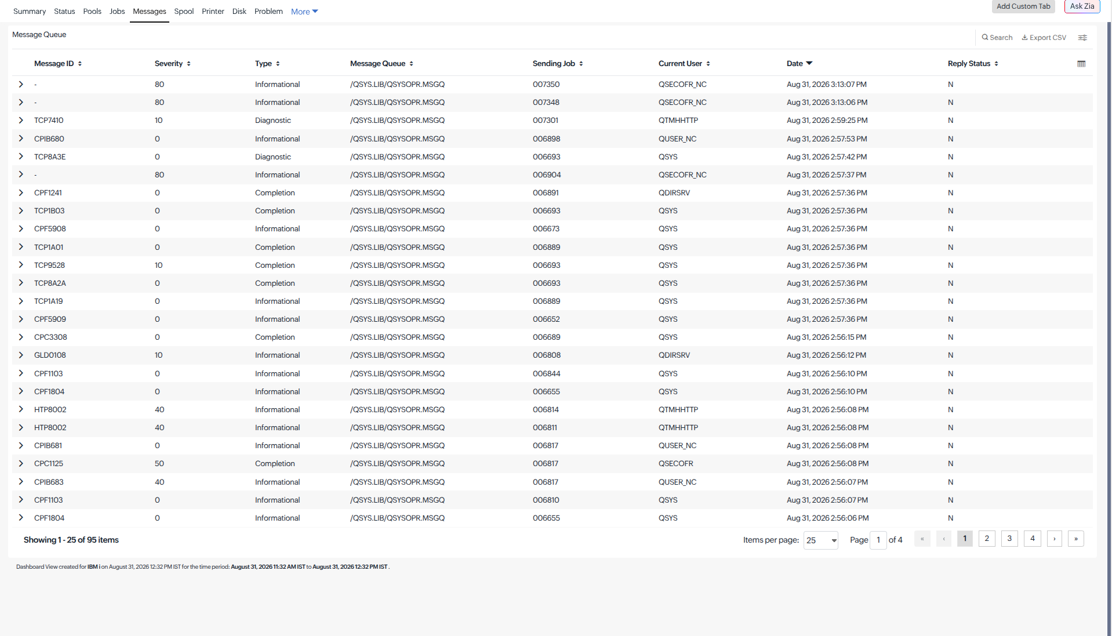Screen dimensions: 1112x636
Task: Jump to last page arrow
Action: (x=1076, y=539)
